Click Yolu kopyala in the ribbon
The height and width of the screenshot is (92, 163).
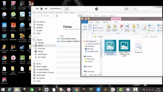(98, 28)
